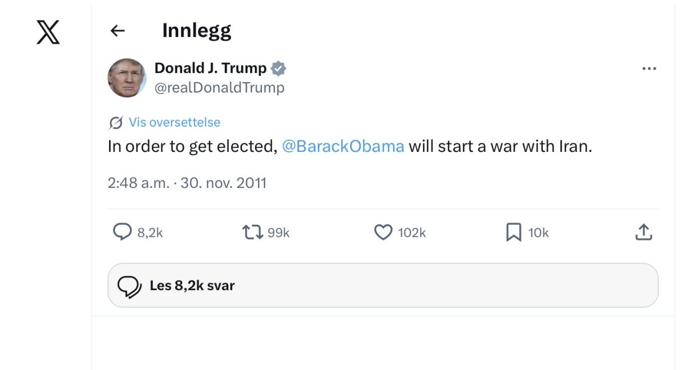This screenshot has height=370, width=685.
Task: Click the 2:48 a.m. 30. nov. 2011 timestamp
Action: click(187, 183)
